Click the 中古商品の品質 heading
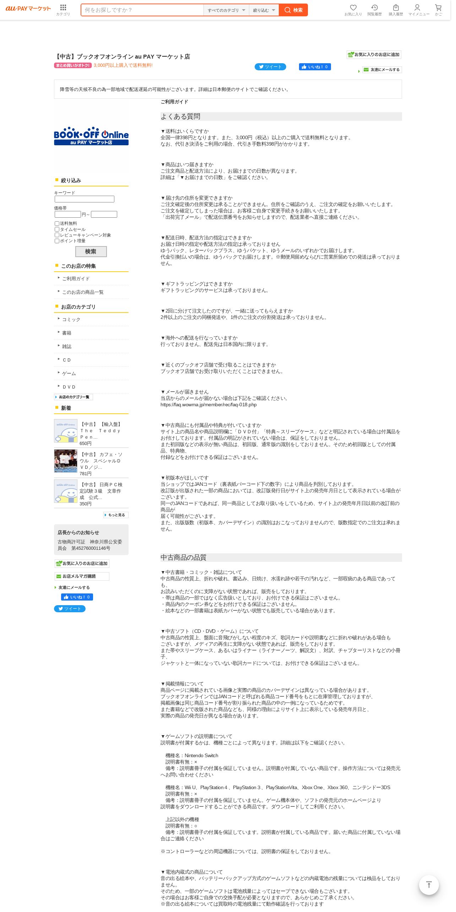This screenshot has height=912, width=456. [x=183, y=558]
